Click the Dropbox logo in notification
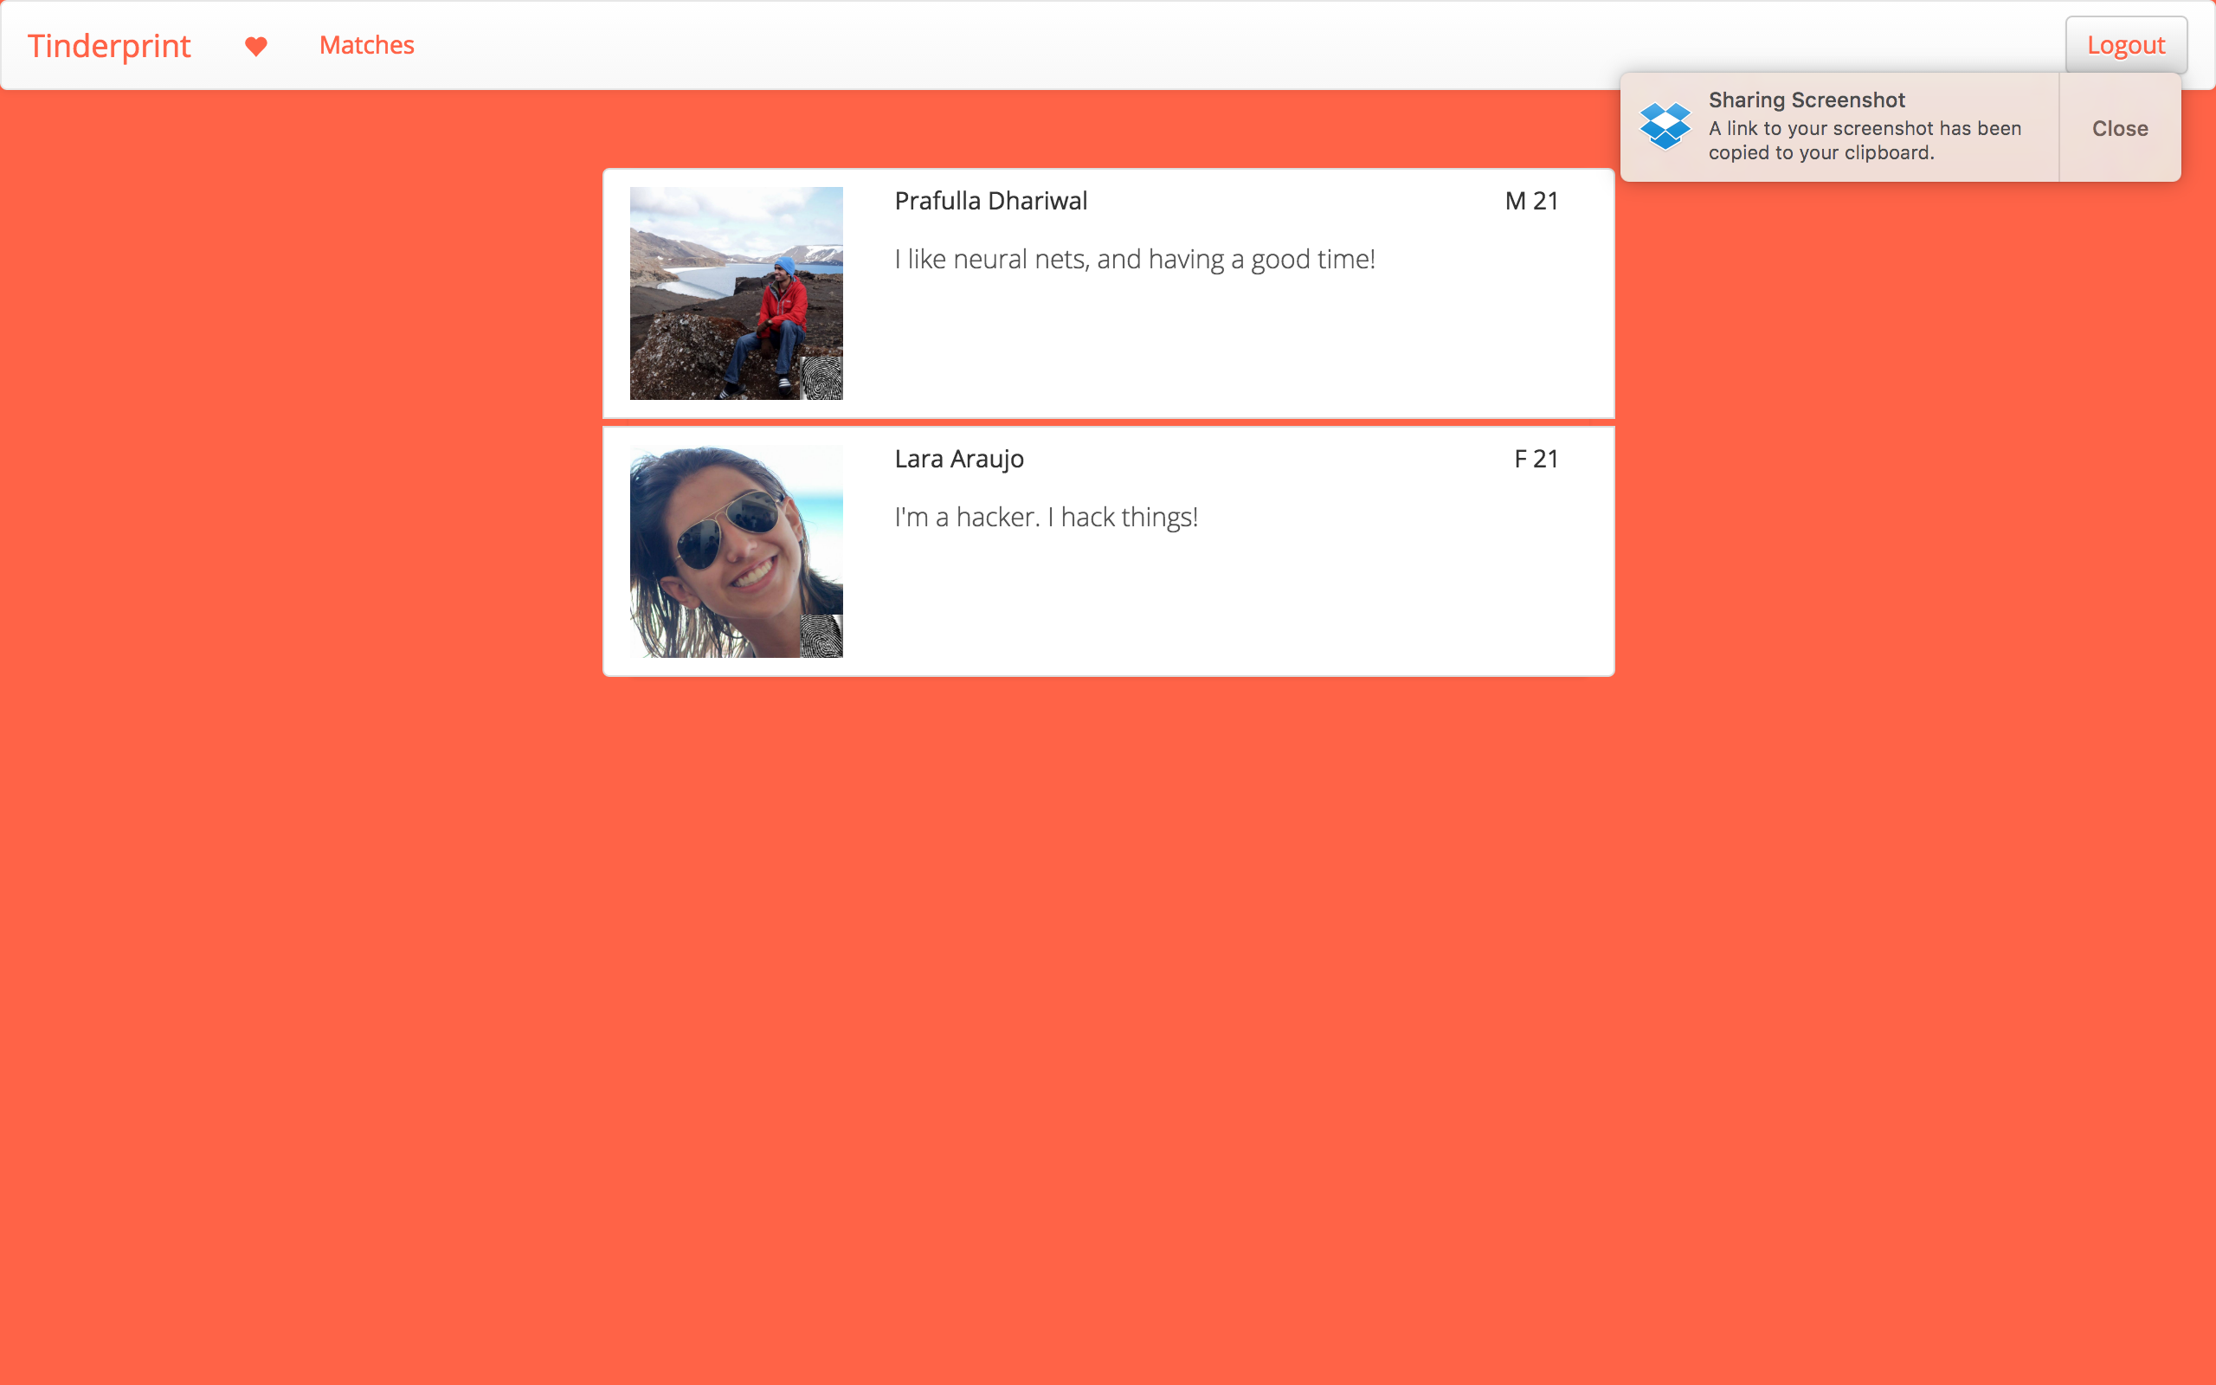2216x1385 pixels. 1665,126
